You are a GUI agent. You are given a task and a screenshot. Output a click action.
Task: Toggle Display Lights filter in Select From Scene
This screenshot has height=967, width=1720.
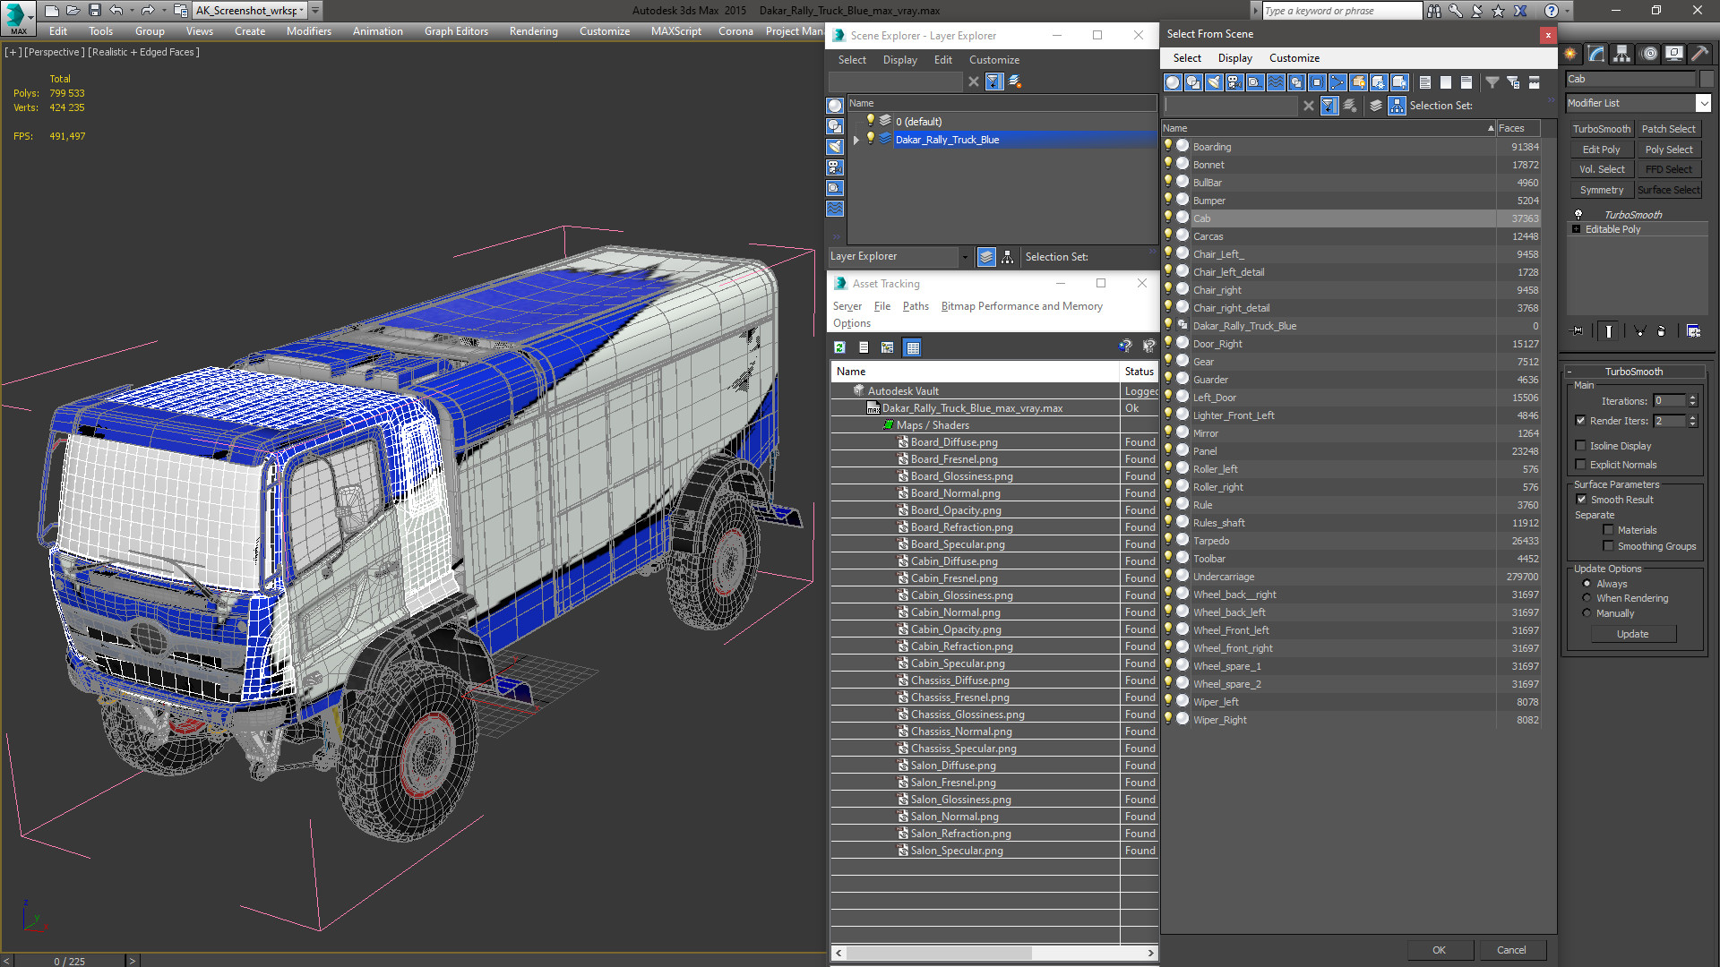point(1214,82)
